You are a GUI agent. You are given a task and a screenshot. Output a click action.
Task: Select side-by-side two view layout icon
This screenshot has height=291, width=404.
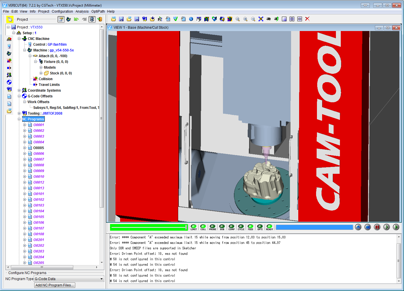(x=292, y=19)
